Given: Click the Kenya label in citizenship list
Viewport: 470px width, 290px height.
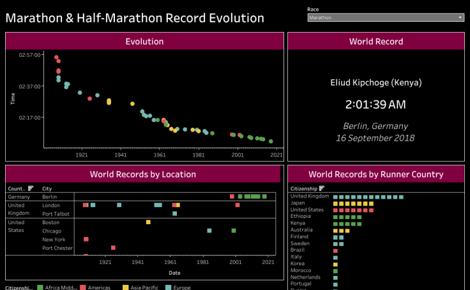Looking at the screenshot, I should (x=298, y=224).
